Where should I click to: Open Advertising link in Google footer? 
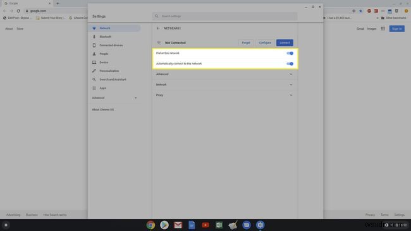tap(13, 215)
